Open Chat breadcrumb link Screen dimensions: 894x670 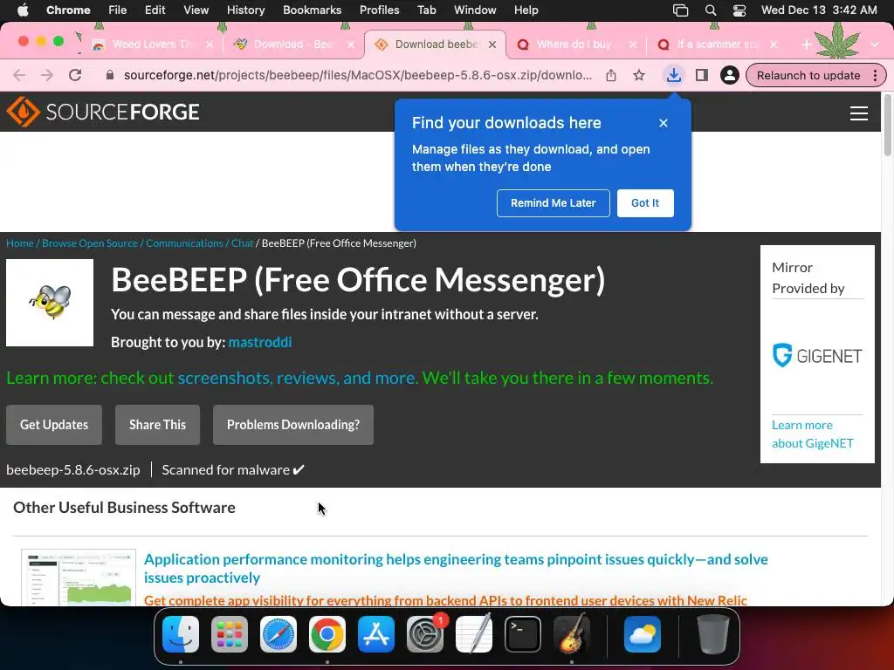click(243, 243)
